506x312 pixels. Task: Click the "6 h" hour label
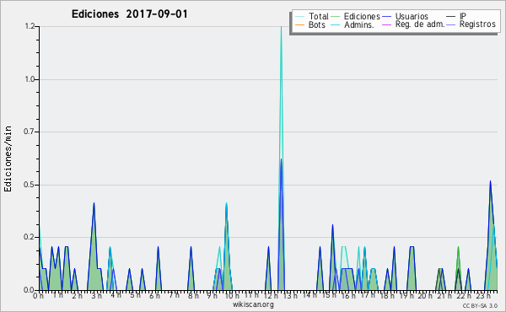tap(154, 295)
